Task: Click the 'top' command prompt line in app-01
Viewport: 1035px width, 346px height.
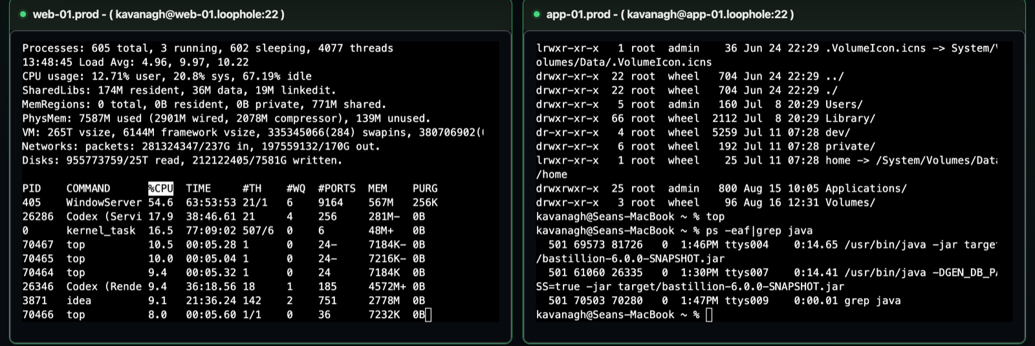Action: 630,217
